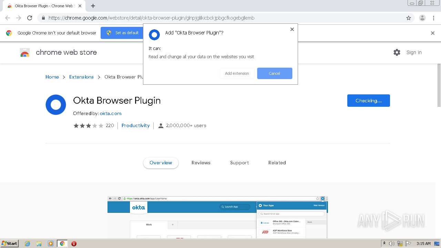Click the Opera taskbar icon
This screenshot has width=441, height=248.
[x=74, y=244]
